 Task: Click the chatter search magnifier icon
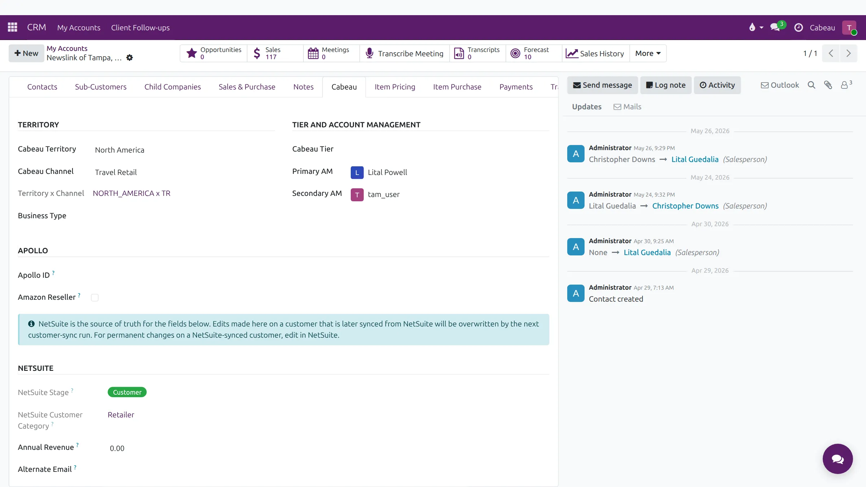pos(812,85)
